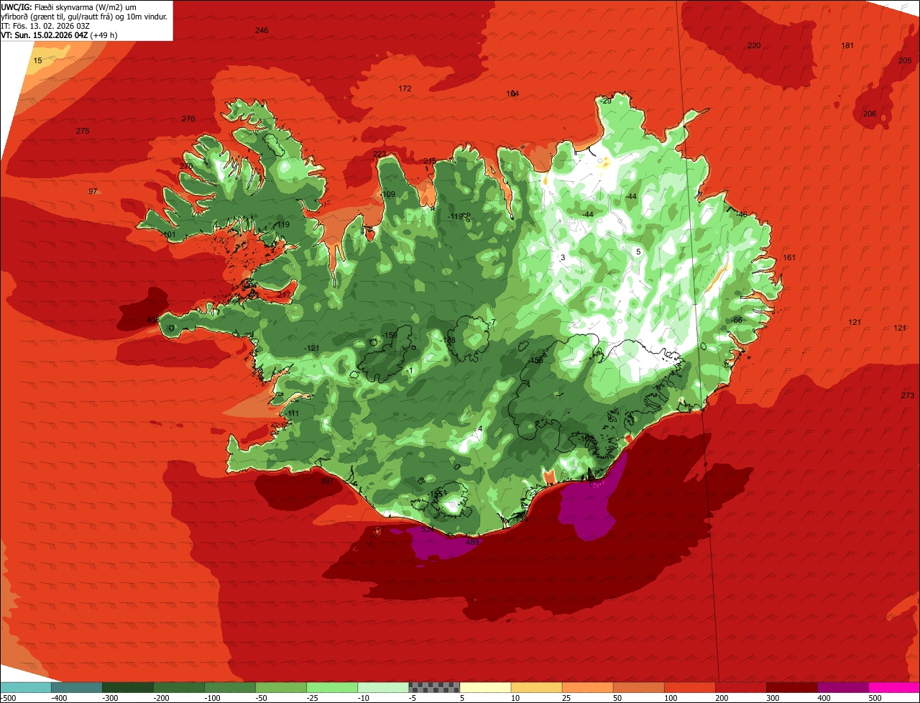The image size is (920, 703).
Task: Pick the light orange 25 to 50 legend swatch
Action: click(x=587, y=687)
